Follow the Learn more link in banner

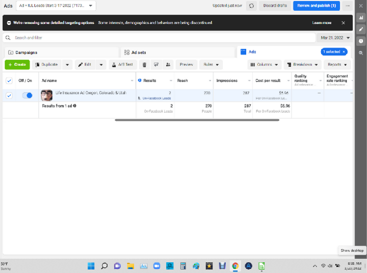[322, 23]
